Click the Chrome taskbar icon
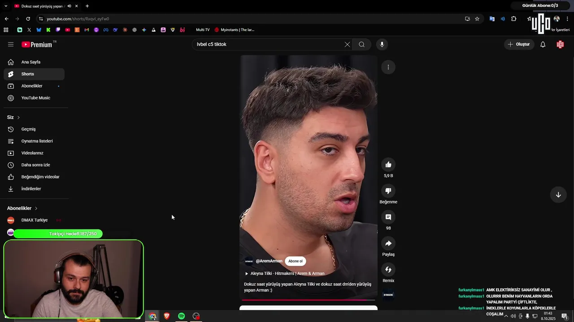 tap(152, 316)
